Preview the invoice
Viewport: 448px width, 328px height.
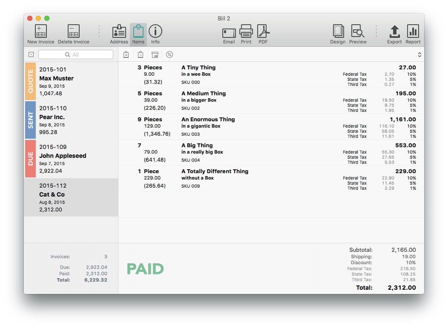pyautogui.click(x=358, y=32)
